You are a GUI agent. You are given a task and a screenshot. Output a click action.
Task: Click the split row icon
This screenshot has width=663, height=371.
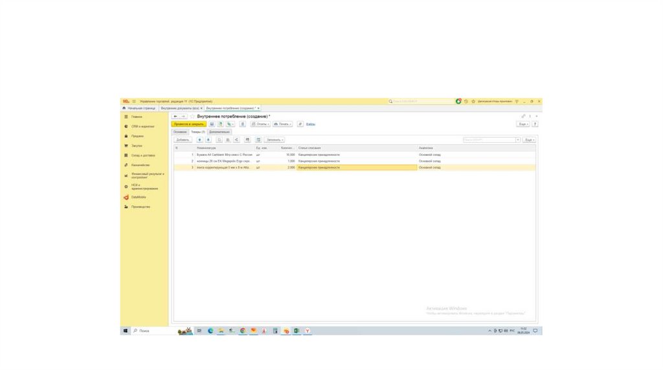[236, 140]
